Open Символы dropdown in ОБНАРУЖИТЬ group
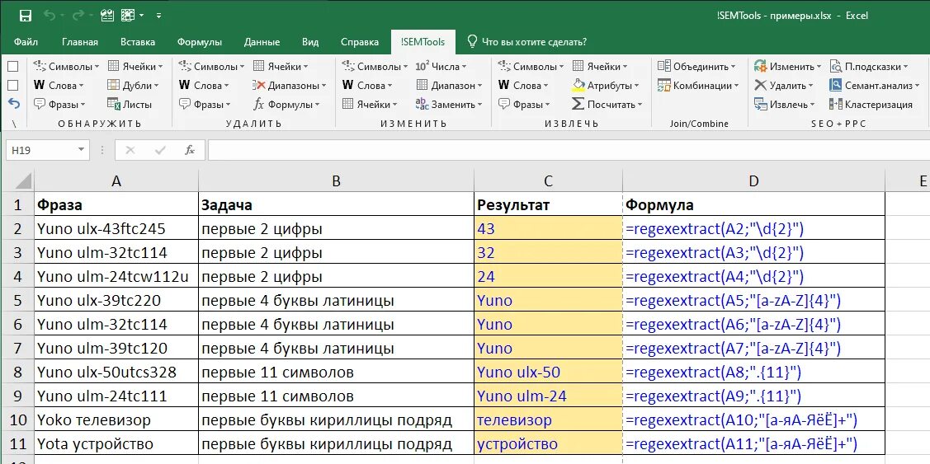 click(x=66, y=67)
